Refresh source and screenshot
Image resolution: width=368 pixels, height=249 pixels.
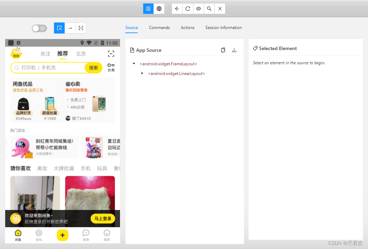pyautogui.click(x=188, y=9)
